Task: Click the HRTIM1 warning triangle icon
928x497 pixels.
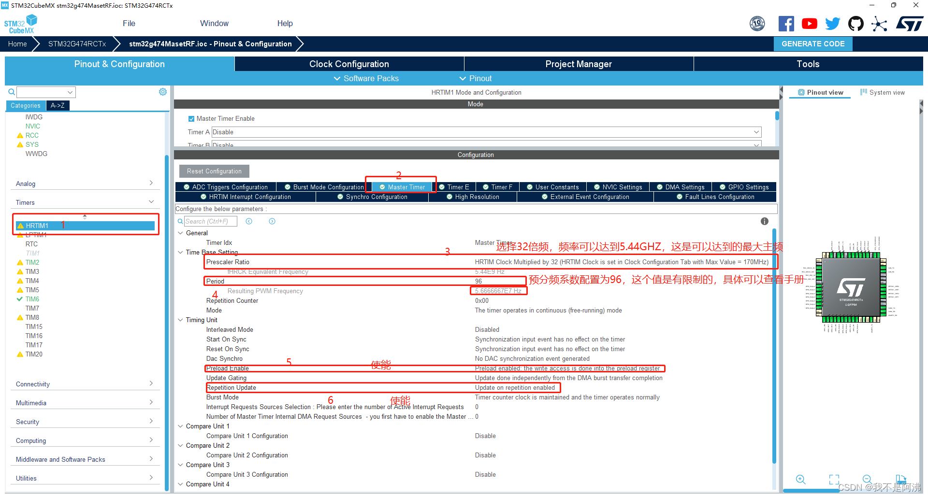Action: pyautogui.click(x=20, y=226)
